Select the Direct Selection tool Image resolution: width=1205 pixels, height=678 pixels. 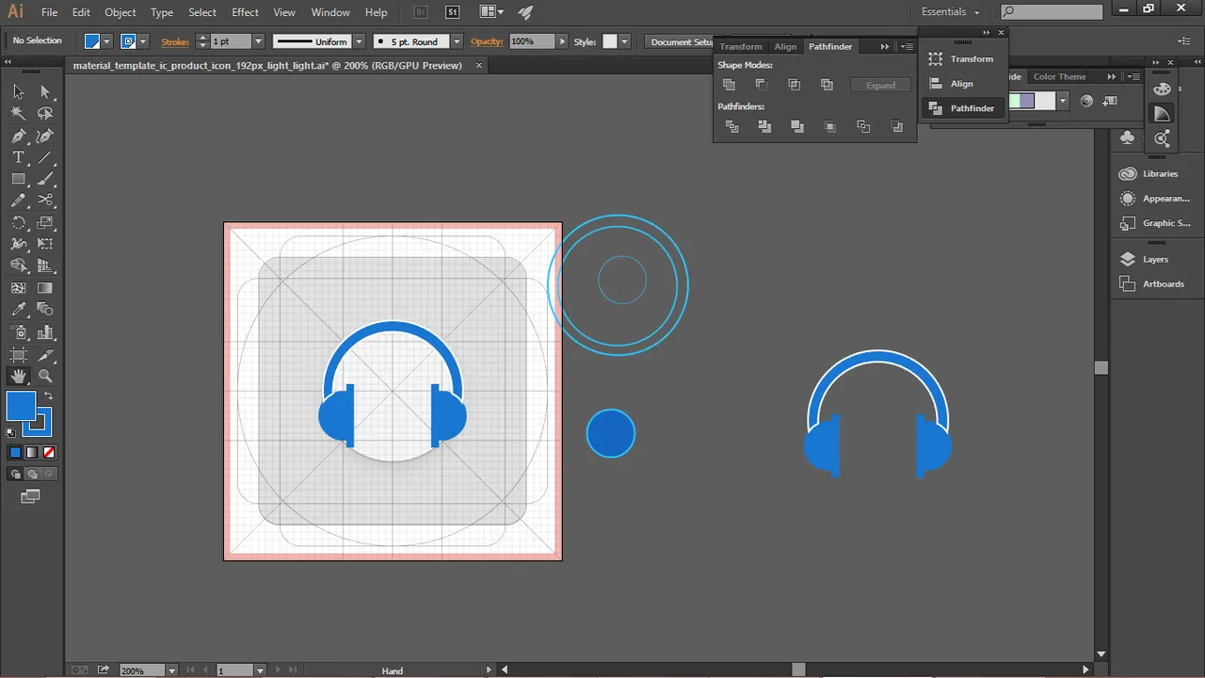(45, 91)
